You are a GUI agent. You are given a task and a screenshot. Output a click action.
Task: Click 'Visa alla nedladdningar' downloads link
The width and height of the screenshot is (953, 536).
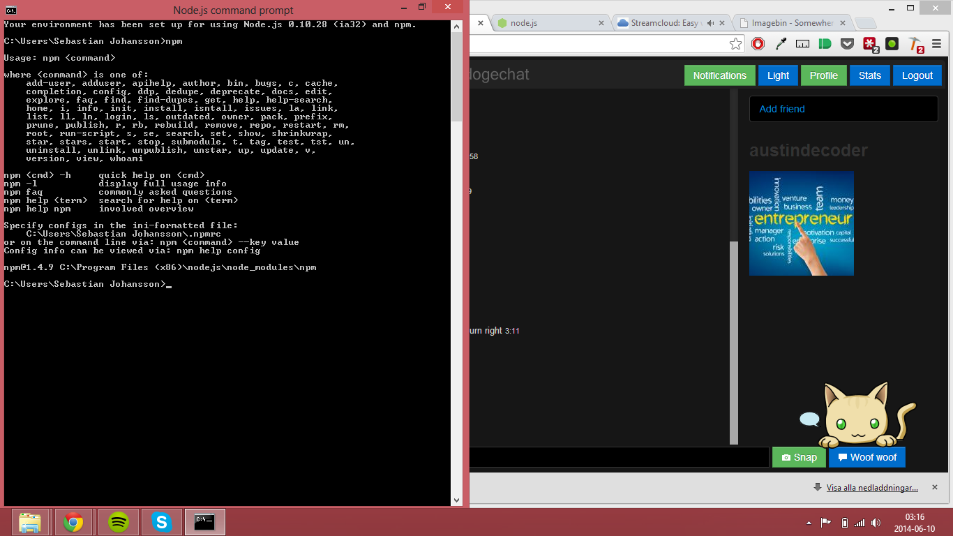pos(872,488)
